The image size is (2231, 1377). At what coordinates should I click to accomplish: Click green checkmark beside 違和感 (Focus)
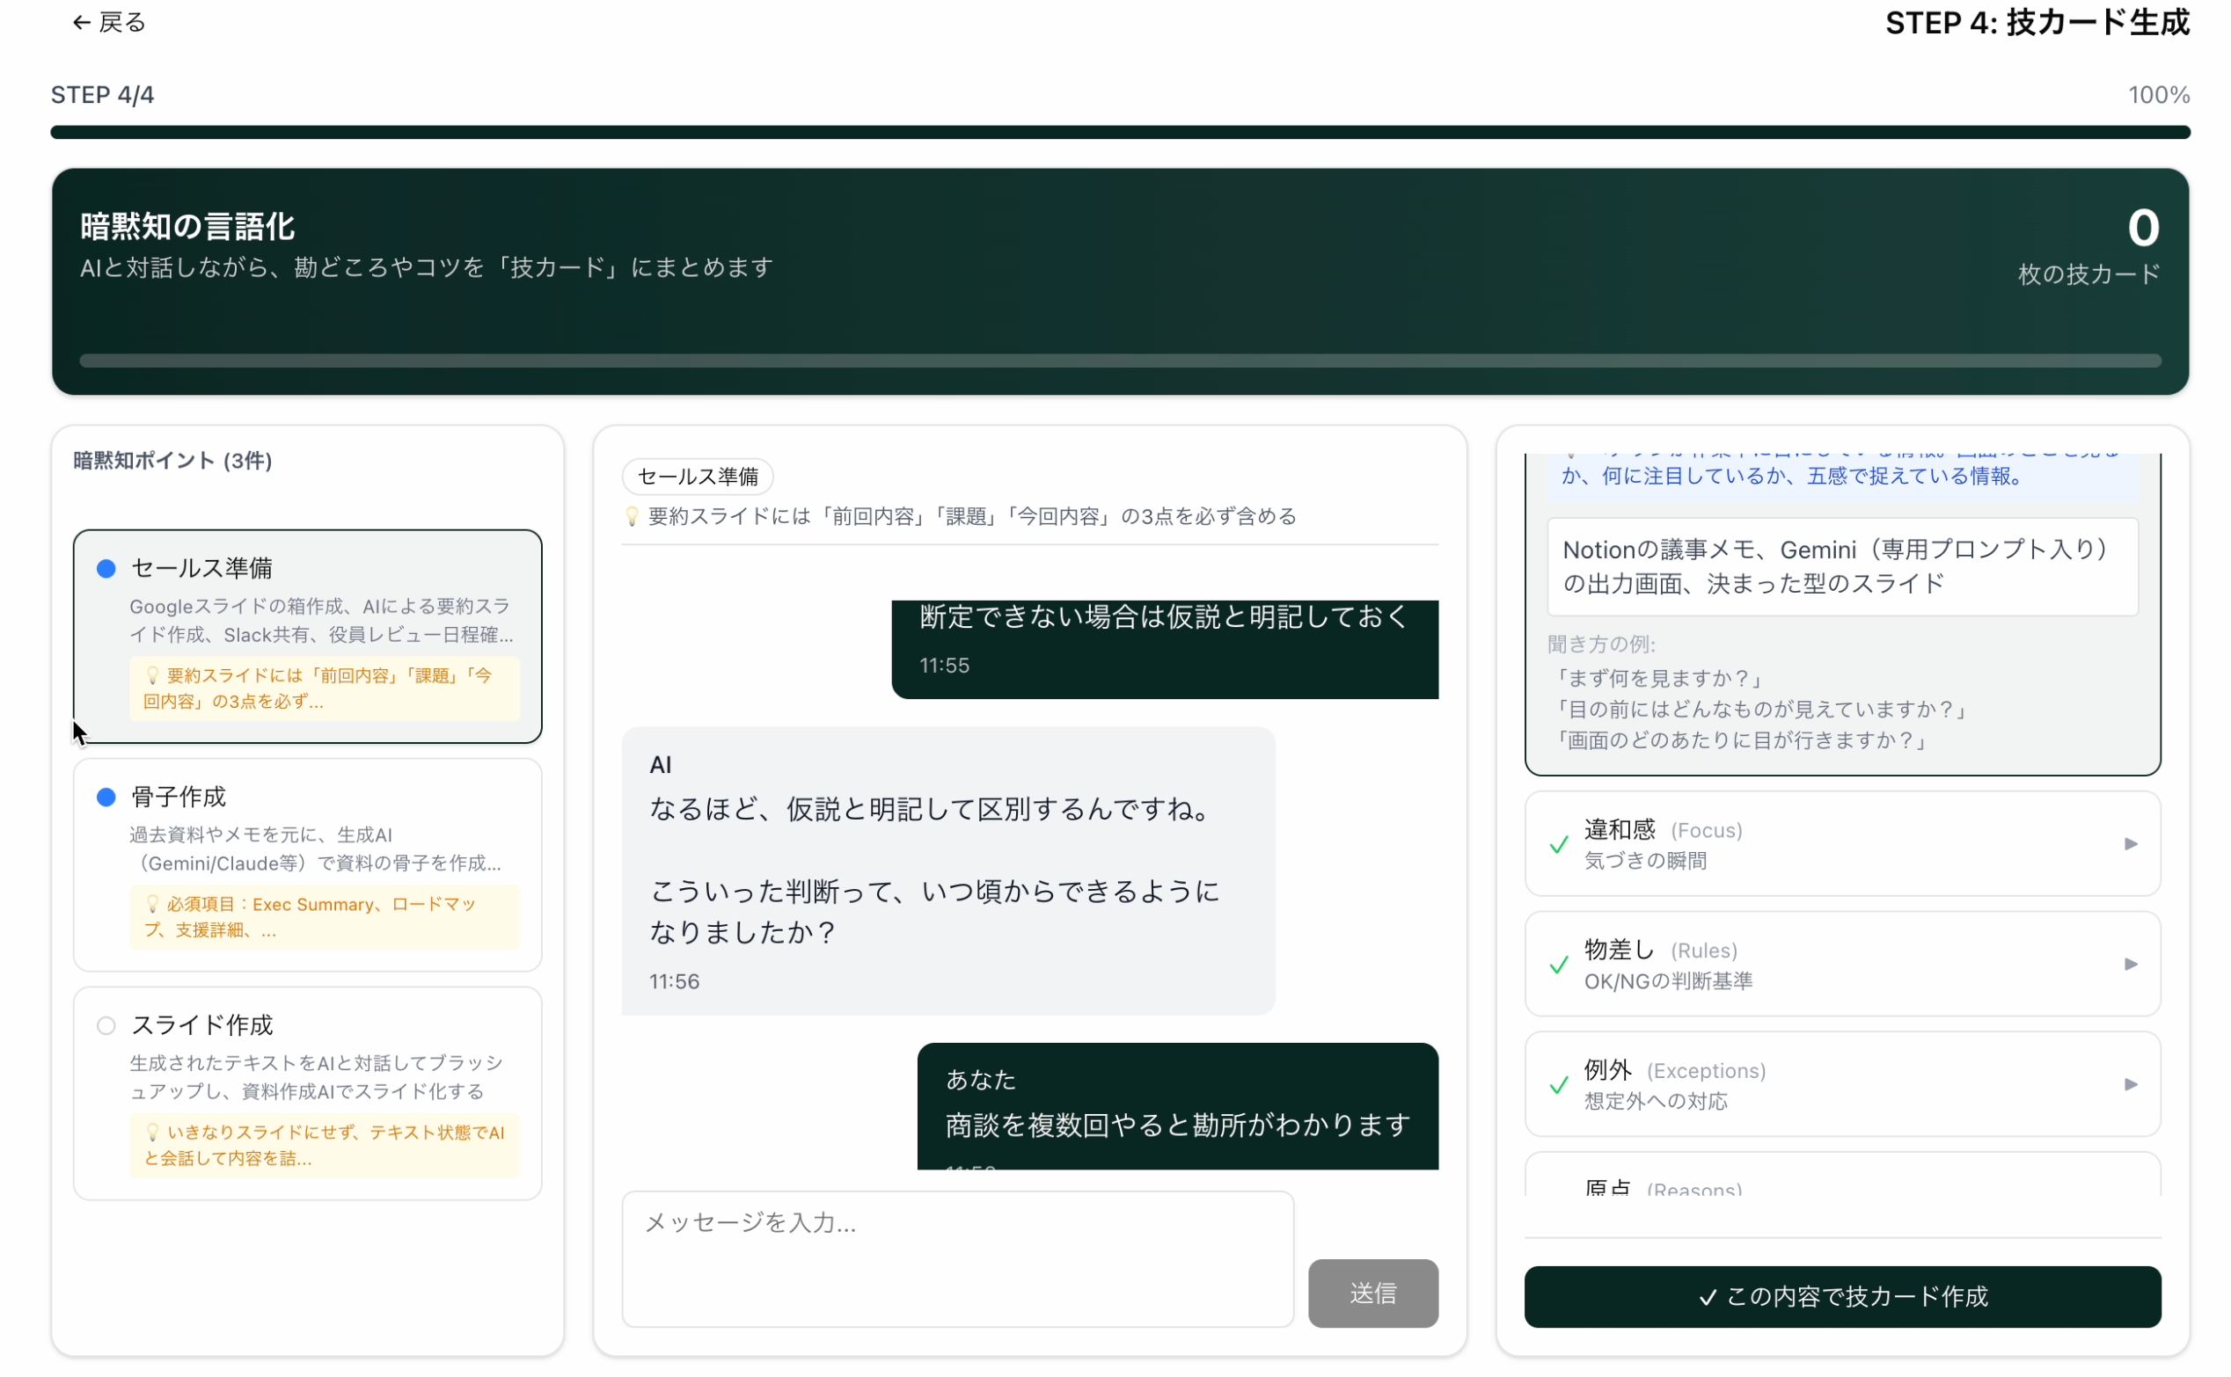(x=1558, y=844)
